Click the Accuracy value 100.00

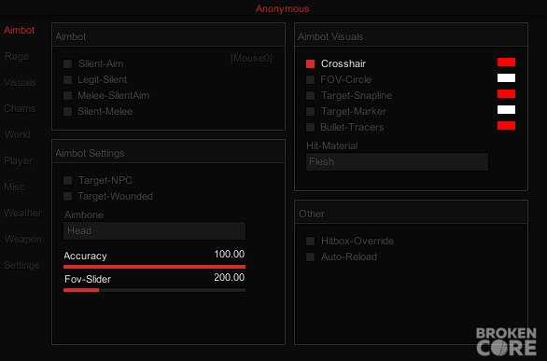pyautogui.click(x=230, y=254)
